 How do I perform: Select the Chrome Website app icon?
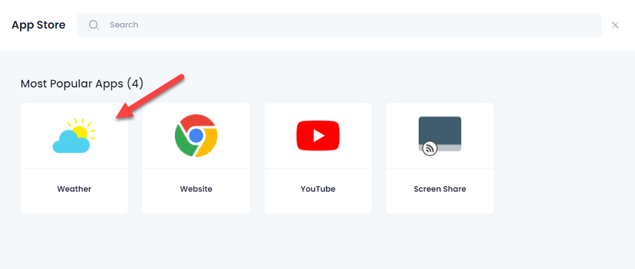[x=196, y=136]
